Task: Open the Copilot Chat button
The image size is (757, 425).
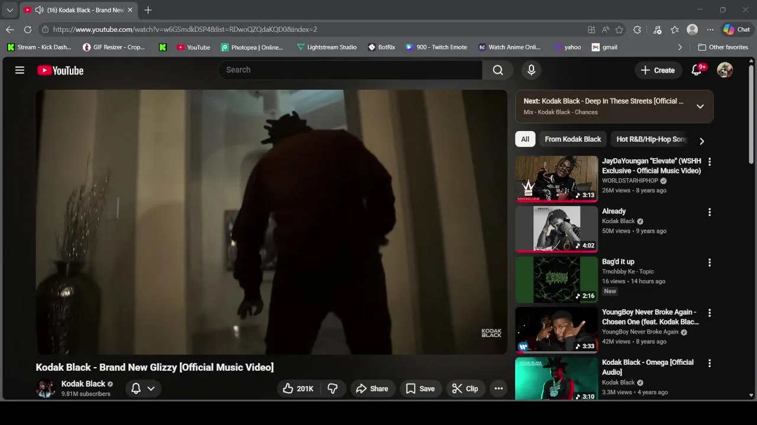Action: pyautogui.click(x=737, y=30)
